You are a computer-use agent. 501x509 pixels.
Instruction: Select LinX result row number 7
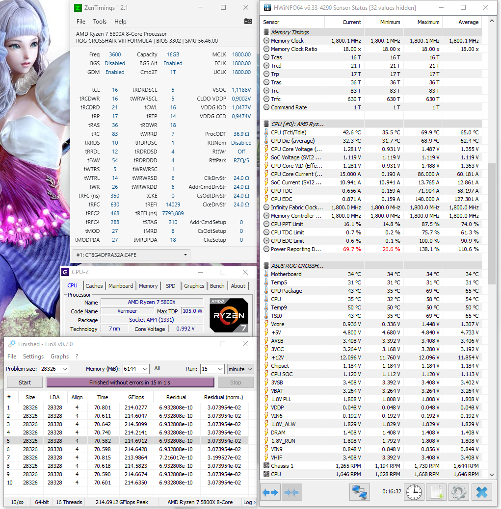tap(127, 458)
